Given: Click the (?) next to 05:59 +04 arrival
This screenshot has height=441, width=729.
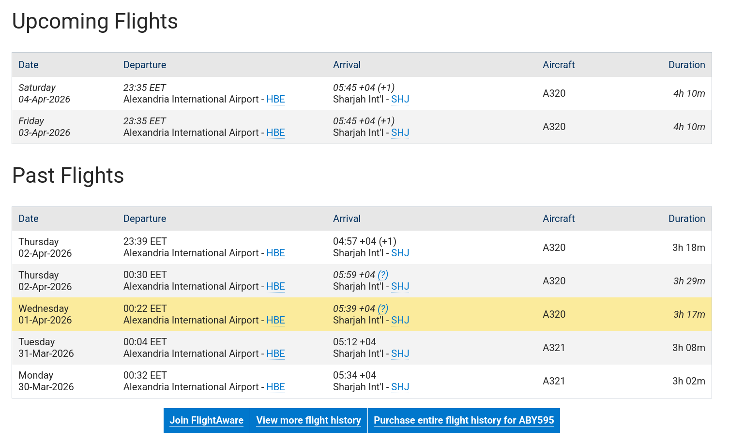Looking at the screenshot, I should [x=383, y=275].
